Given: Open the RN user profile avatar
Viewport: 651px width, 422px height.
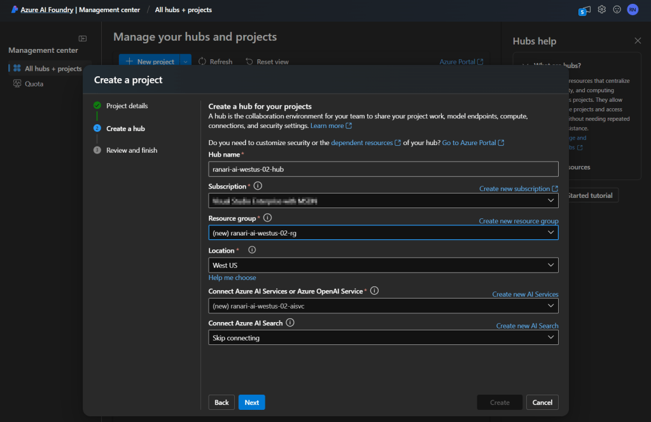Looking at the screenshot, I should (x=633, y=10).
